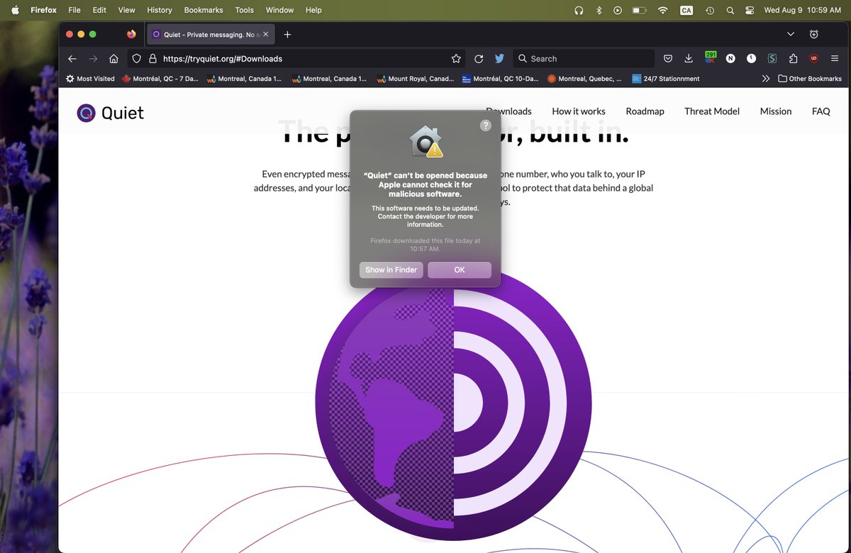Click the Quiet logo in site header

(x=111, y=113)
